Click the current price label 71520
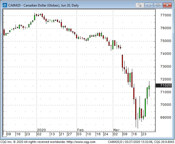 coord(164,85)
